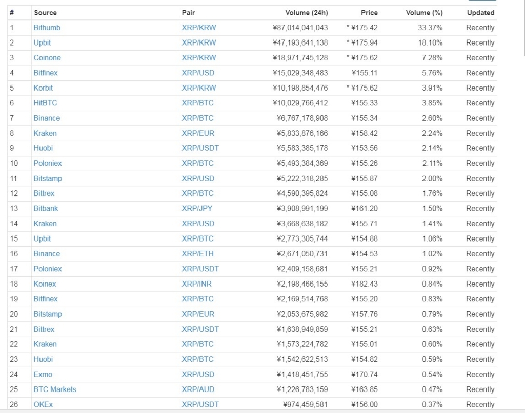Select price value ¥182.43
Viewport: 525px width, 413px height.
coord(365,284)
